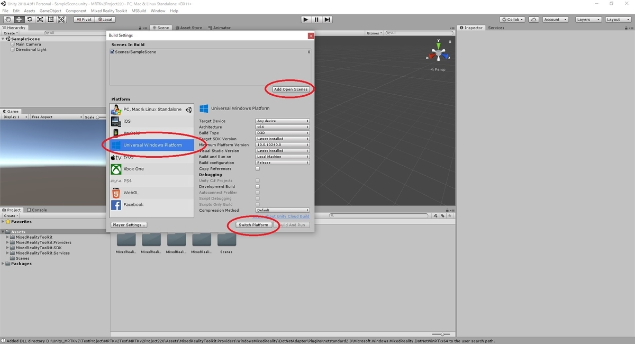Select the Rect Transform tool

(51, 20)
